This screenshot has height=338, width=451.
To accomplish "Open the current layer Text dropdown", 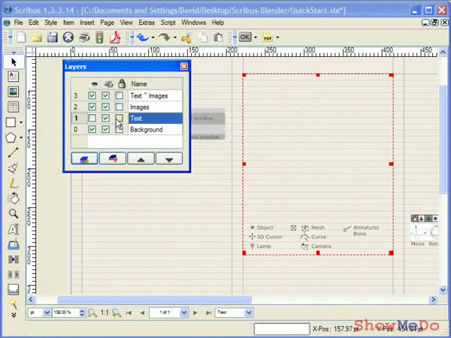I will pos(249,312).
